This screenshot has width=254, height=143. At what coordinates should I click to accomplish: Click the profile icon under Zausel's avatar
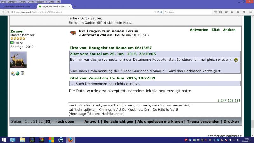click(x=12, y=73)
